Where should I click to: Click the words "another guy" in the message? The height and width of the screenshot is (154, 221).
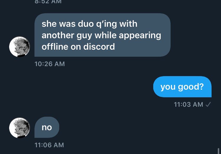(67, 35)
